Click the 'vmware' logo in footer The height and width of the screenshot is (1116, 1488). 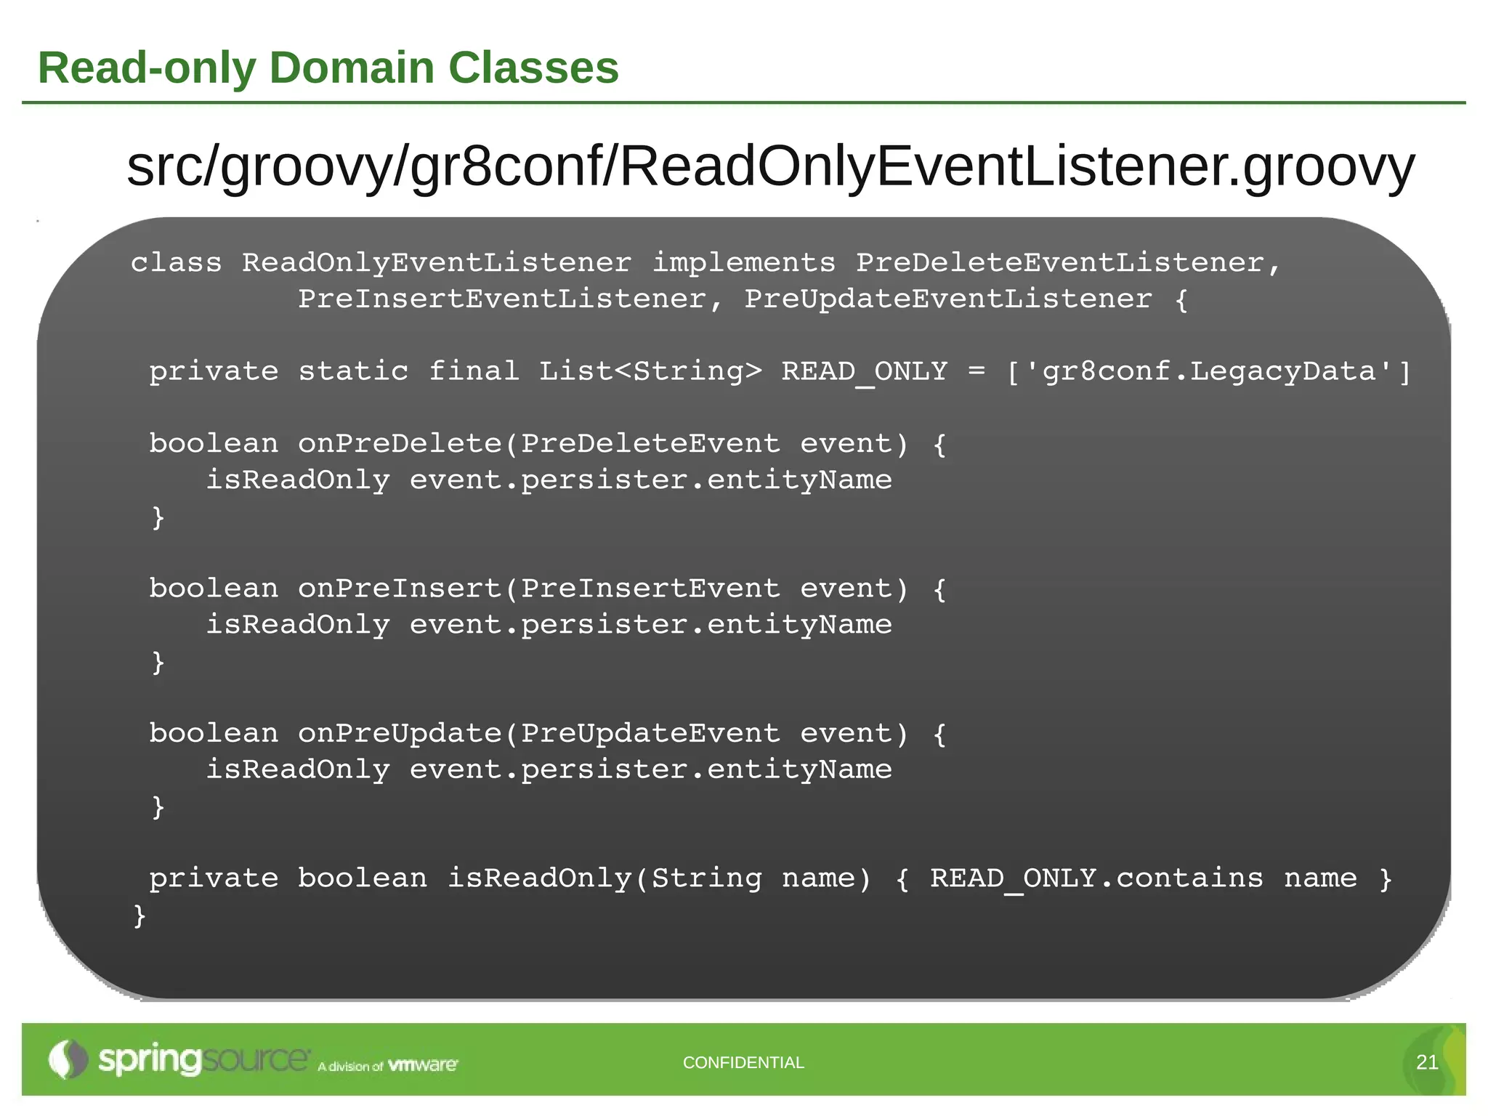click(424, 1065)
